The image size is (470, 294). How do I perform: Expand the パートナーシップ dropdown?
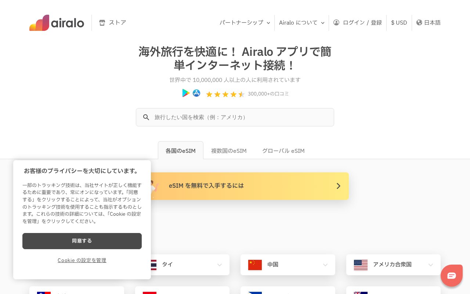pos(245,22)
